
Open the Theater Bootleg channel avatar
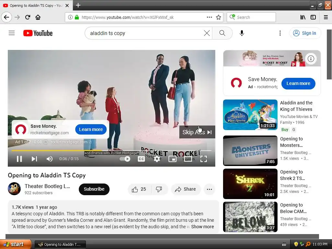(x=14, y=189)
